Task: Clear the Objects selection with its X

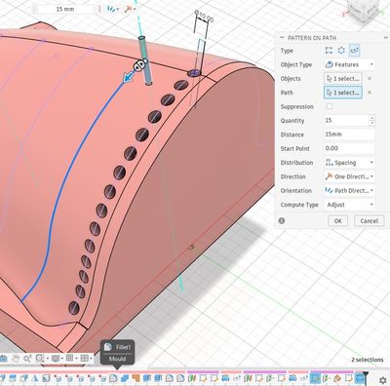Action: 370,78
